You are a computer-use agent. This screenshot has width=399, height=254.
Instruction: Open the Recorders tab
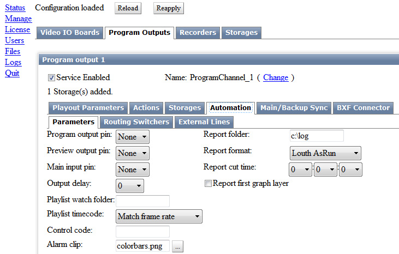[198, 33]
